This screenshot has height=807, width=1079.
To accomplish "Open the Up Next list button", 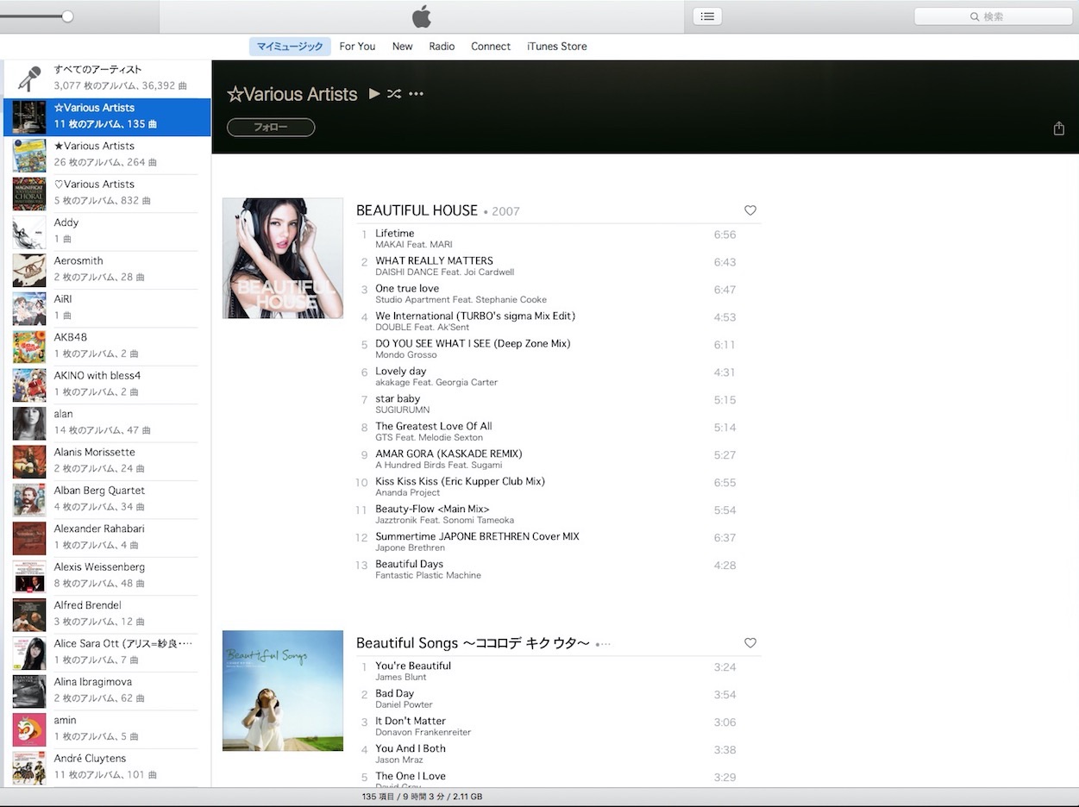I will pos(707,16).
